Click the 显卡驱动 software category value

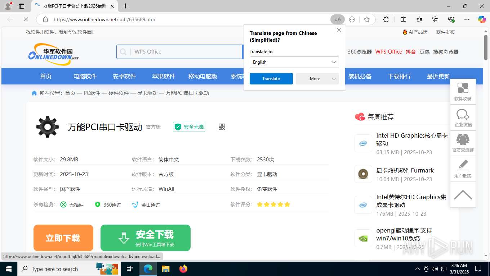click(x=267, y=174)
